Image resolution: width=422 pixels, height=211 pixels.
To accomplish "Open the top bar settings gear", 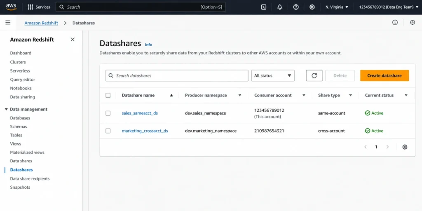I will 312,7.
